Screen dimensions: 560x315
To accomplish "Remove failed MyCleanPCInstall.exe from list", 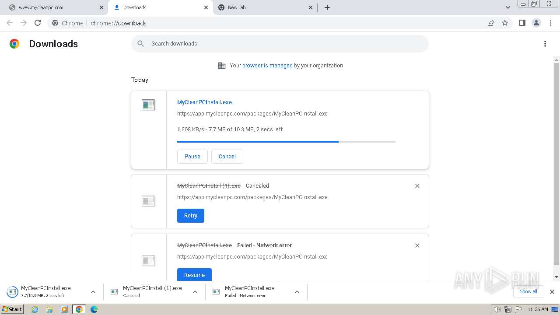I will pos(417,245).
